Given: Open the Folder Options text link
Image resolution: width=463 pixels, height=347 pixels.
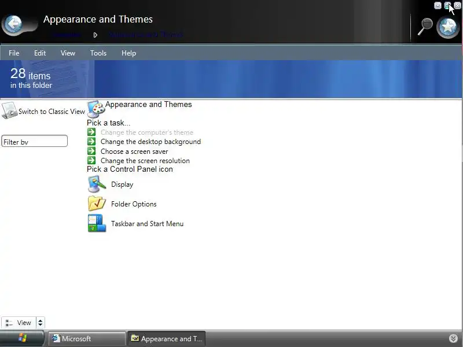Looking at the screenshot, I should pyautogui.click(x=134, y=204).
